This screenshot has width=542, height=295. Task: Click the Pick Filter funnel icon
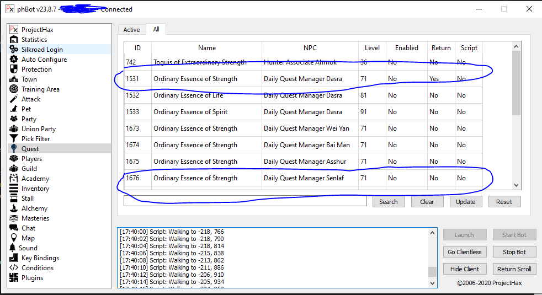14,139
